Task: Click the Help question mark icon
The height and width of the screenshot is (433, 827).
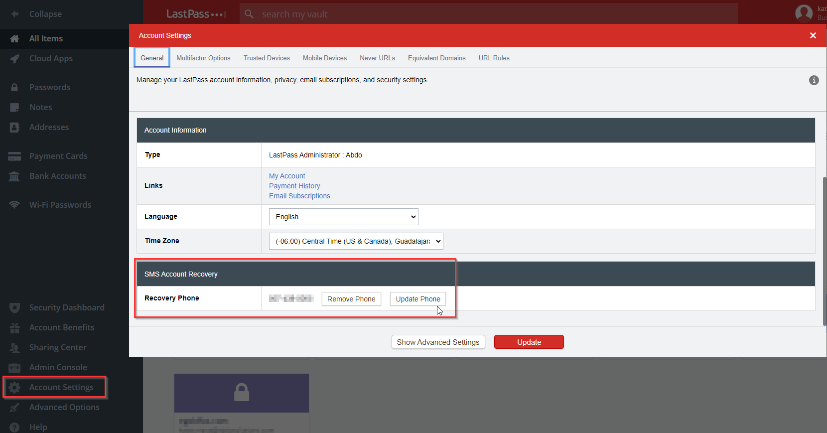Action: click(x=14, y=427)
